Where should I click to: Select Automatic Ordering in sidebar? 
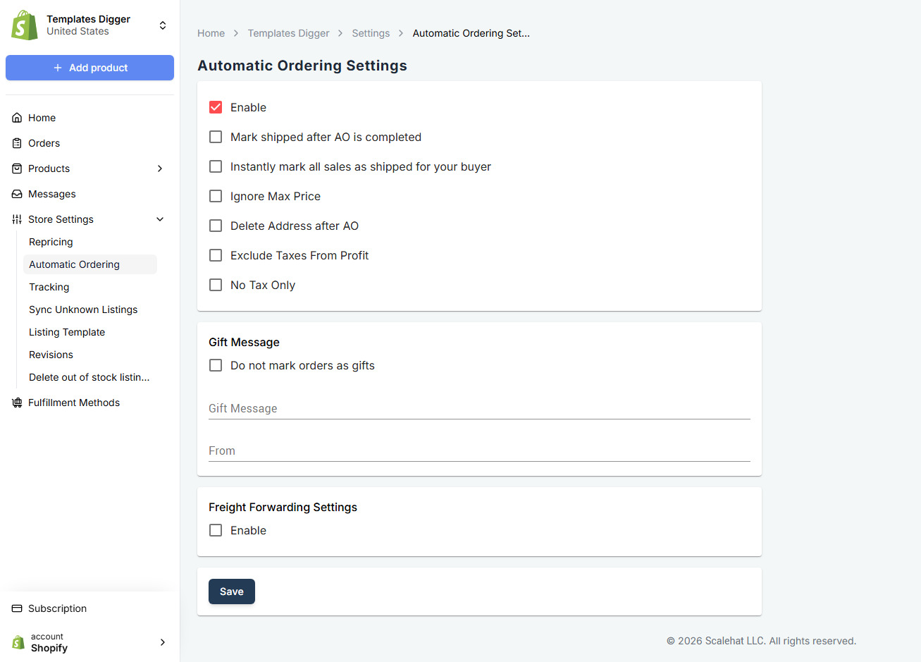click(x=90, y=264)
